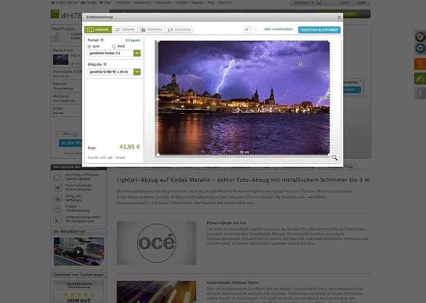Open Qualität in the page header
426x303 pixels.
pos(181,2)
